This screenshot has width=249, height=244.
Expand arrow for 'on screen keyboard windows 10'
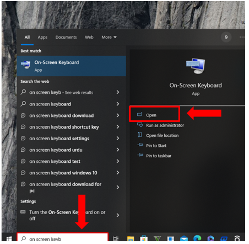coord(118,173)
